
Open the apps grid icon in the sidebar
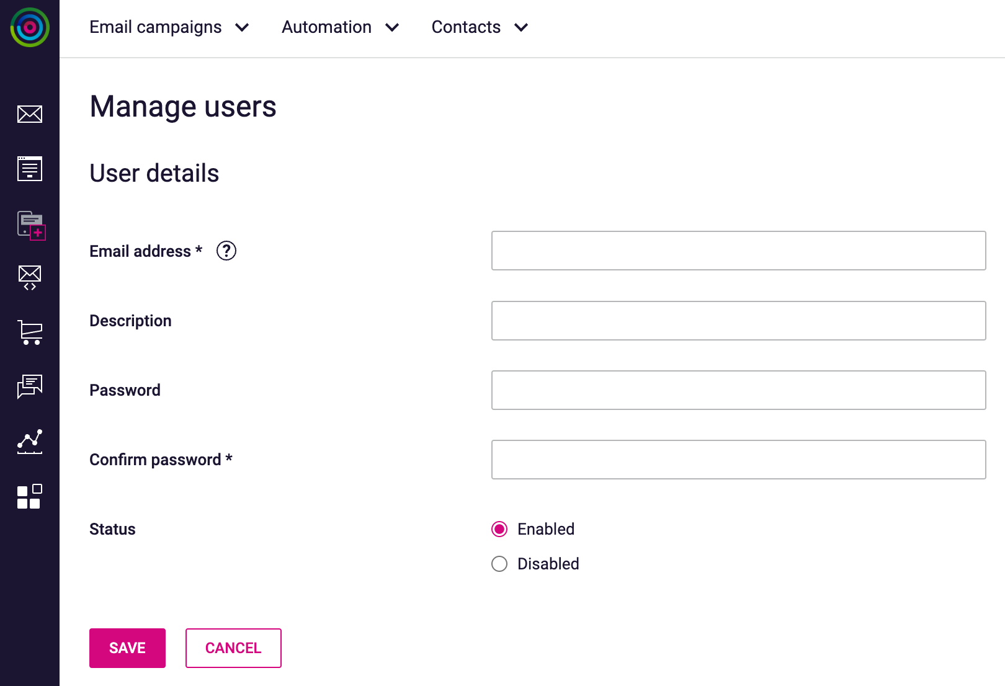30,496
